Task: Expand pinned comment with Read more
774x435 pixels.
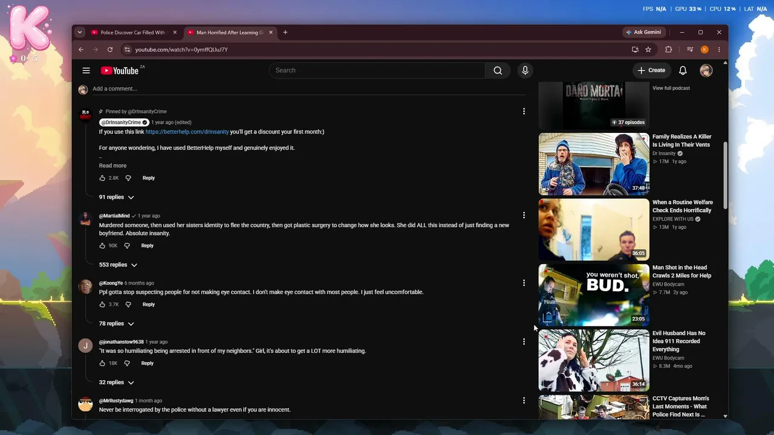Action: coord(113,166)
